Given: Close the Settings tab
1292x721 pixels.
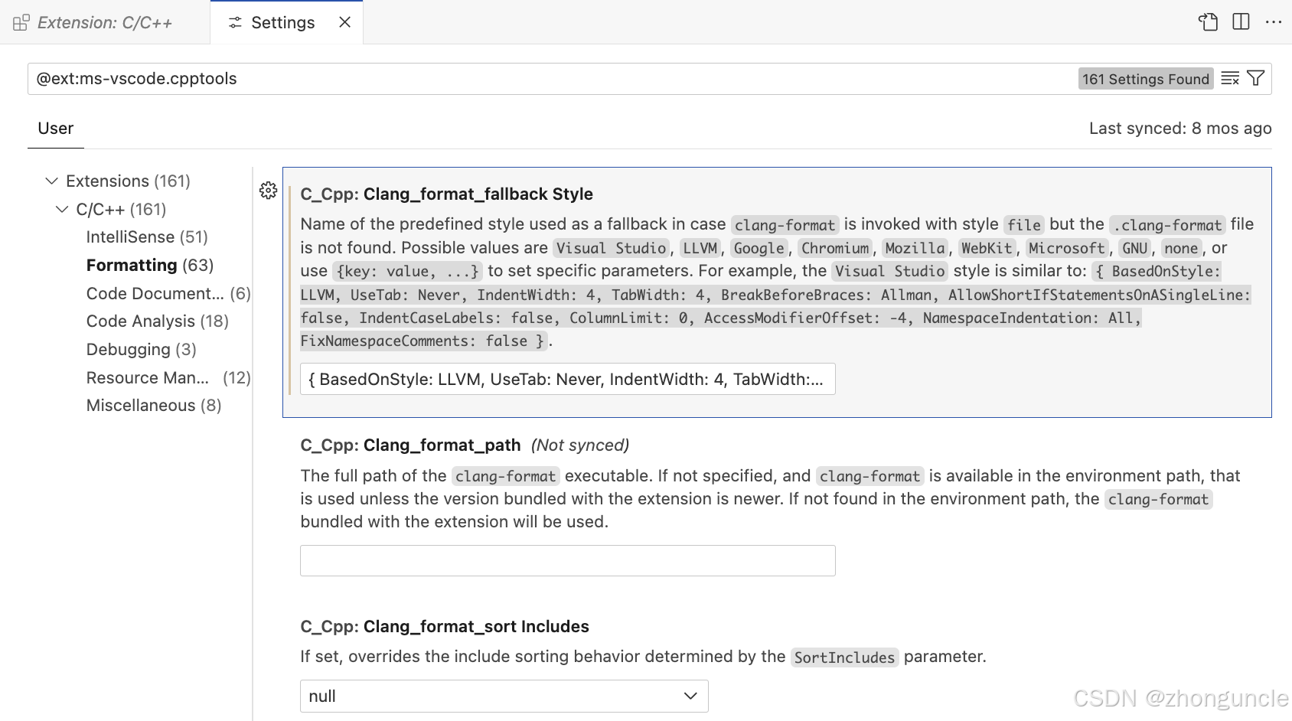Looking at the screenshot, I should point(344,22).
